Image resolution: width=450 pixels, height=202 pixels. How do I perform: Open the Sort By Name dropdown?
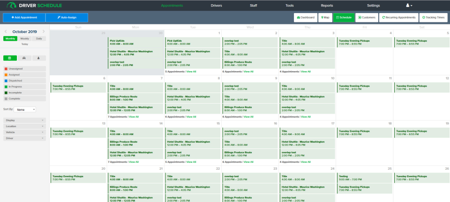point(25,109)
